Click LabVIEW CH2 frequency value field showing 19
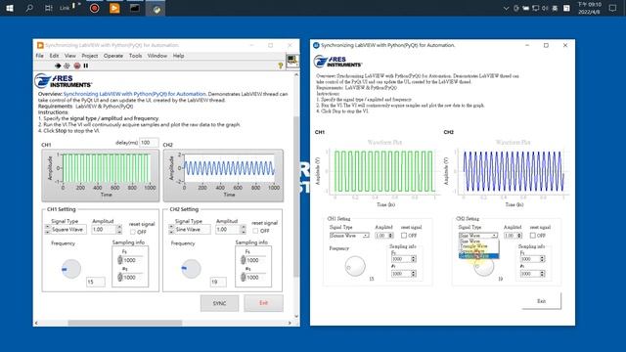This screenshot has width=626, height=352. 218,282
